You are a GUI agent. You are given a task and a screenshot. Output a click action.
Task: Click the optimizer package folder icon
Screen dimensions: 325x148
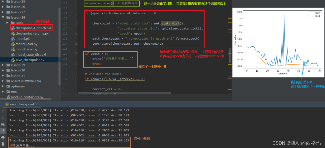tap(8, 86)
